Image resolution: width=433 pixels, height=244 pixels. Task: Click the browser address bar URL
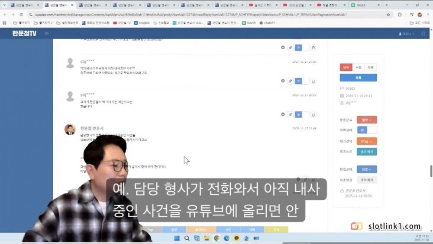tap(191, 15)
